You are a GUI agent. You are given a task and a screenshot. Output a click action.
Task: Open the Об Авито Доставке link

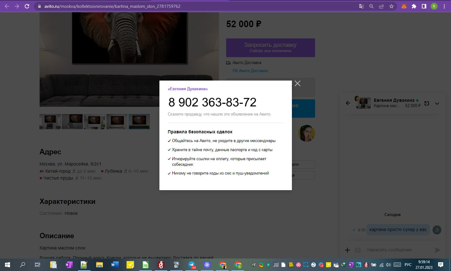[x=250, y=71]
